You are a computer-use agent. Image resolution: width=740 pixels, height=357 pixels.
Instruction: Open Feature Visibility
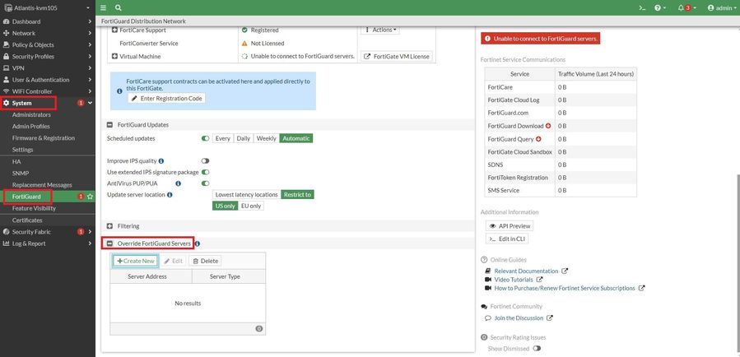tap(34, 208)
